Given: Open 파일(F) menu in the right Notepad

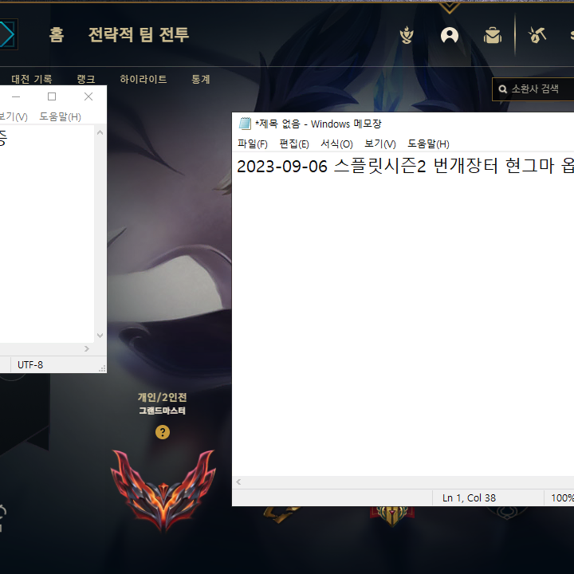Looking at the screenshot, I should [253, 143].
